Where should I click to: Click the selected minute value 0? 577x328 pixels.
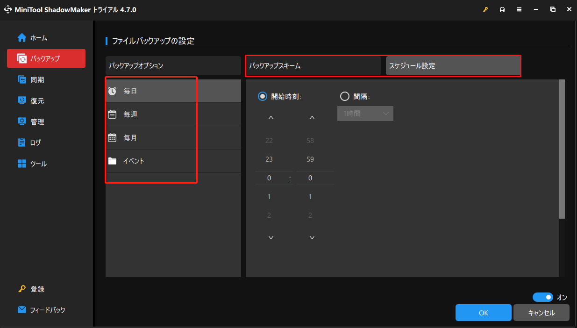tap(310, 178)
